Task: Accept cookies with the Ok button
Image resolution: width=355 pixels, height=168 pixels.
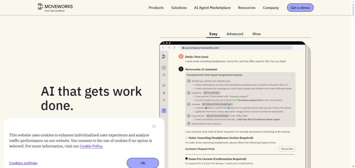Action: point(142,163)
